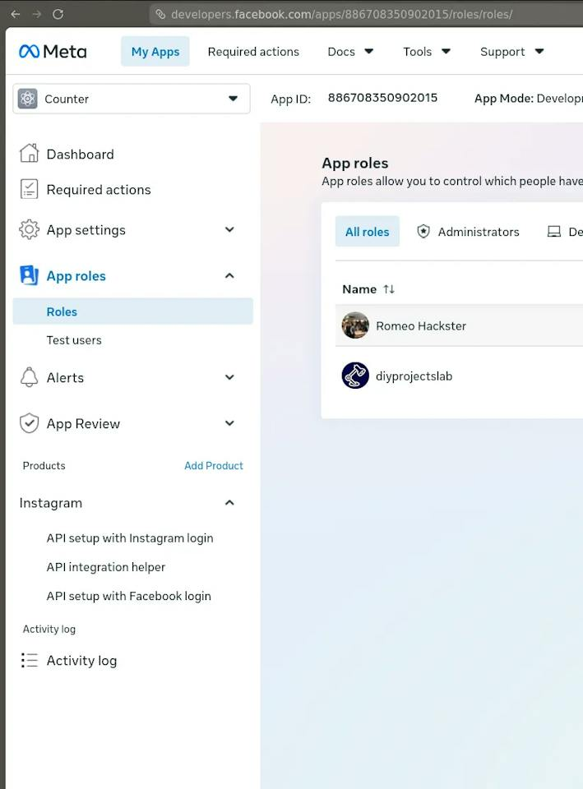Switch to the Administrators tab
Image resolution: width=583 pixels, height=789 pixels.
[x=468, y=232]
